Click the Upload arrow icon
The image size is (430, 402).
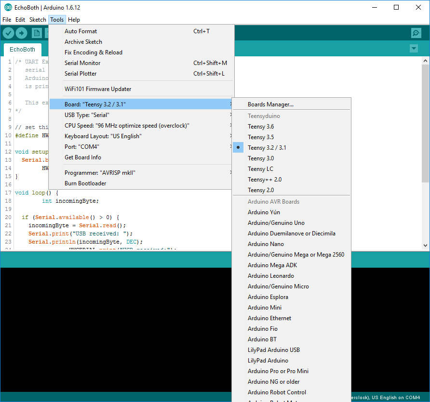tap(22, 33)
